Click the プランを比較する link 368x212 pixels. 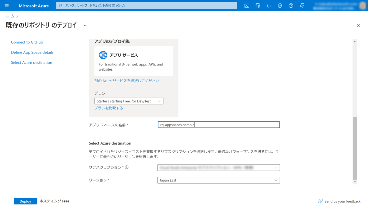109,108
